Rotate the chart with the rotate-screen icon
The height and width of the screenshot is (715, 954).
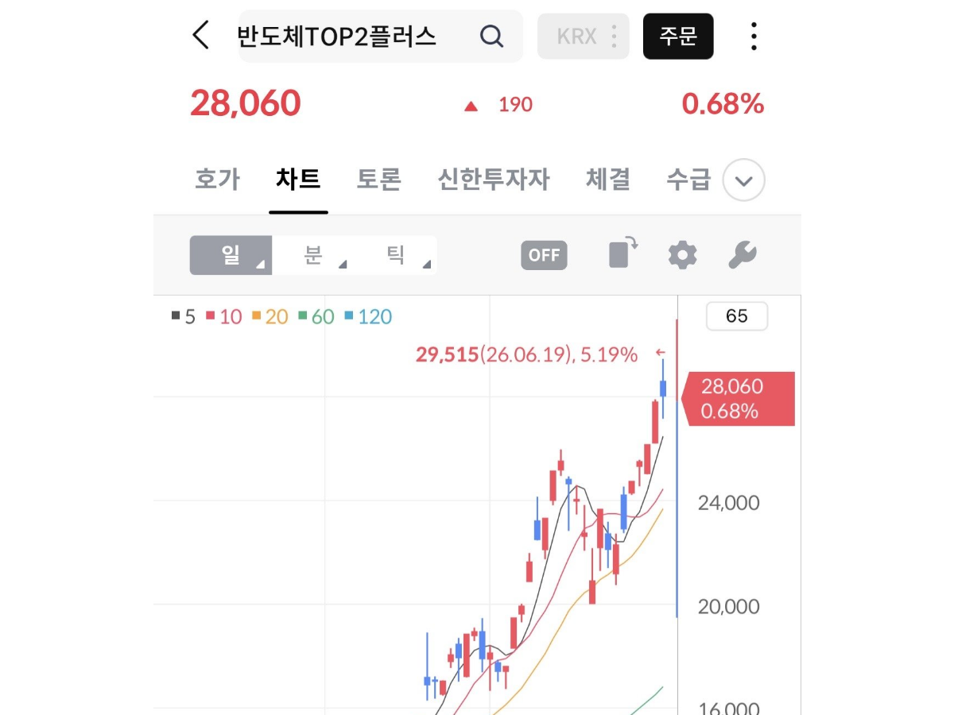click(x=623, y=253)
